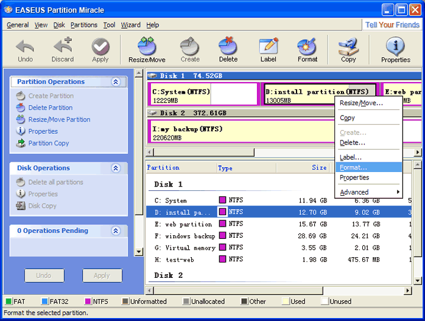Collapse the Disk Operations panel

pyautogui.click(x=116, y=168)
